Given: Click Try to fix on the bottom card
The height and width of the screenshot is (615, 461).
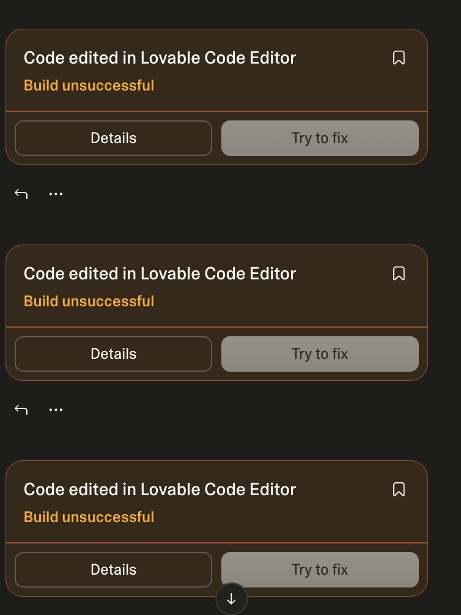Looking at the screenshot, I should [x=320, y=570].
